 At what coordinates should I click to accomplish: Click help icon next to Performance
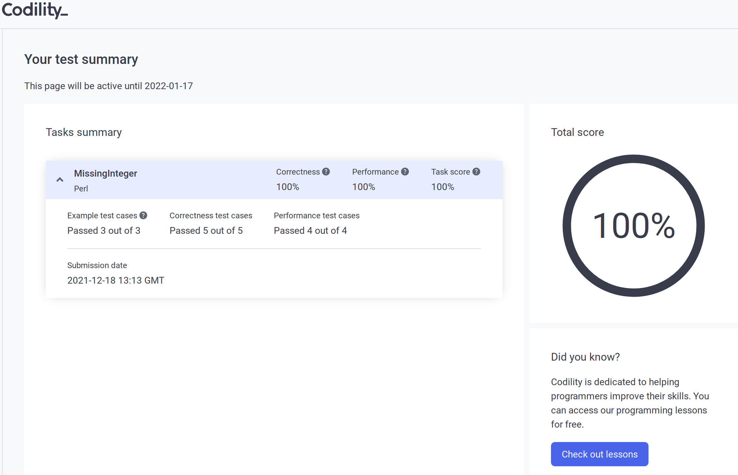click(x=405, y=172)
